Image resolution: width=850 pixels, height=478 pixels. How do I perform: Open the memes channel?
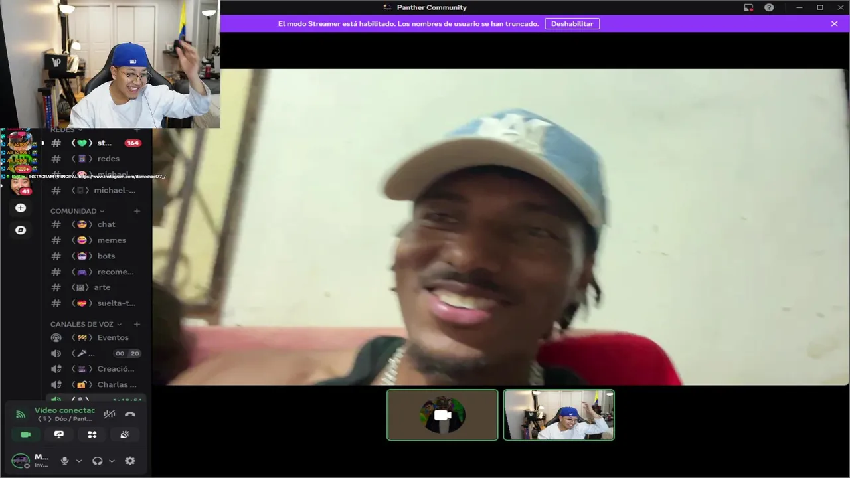[x=96, y=240]
